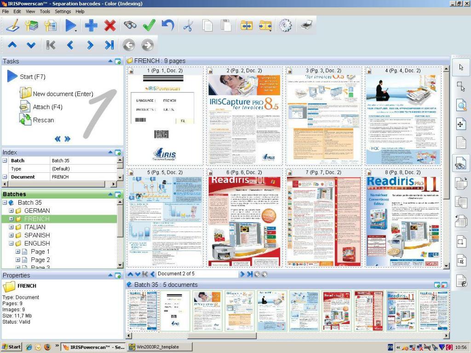Click the page with yin-yang icon in the right toolbar
This screenshot has height=353, width=471.
point(461,281)
